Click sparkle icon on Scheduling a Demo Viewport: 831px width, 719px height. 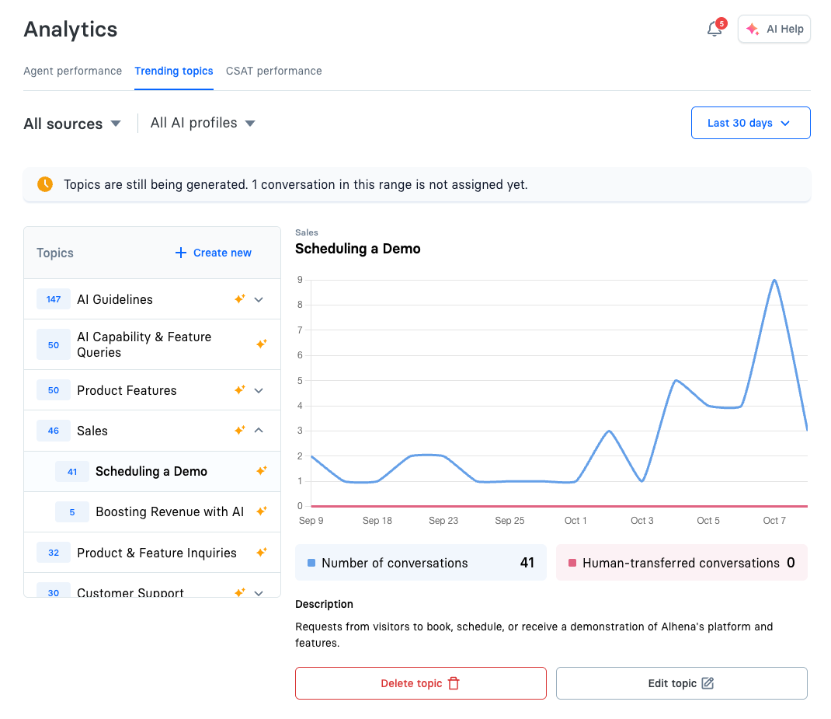(261, 470)
